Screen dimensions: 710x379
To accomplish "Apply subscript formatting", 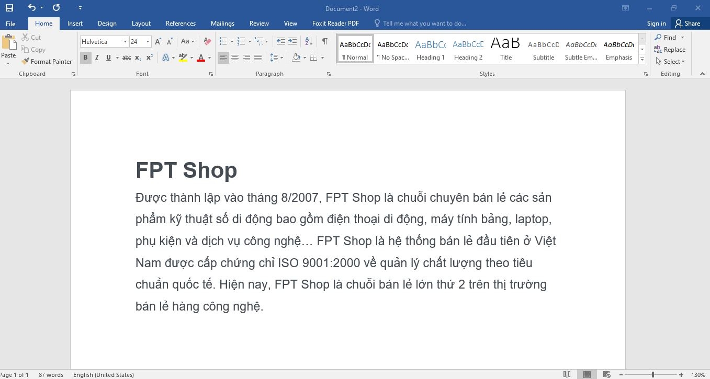I will coord(137,58).
